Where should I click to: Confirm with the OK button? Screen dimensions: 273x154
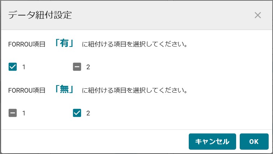pyautogui.click(x=254, y=141)
